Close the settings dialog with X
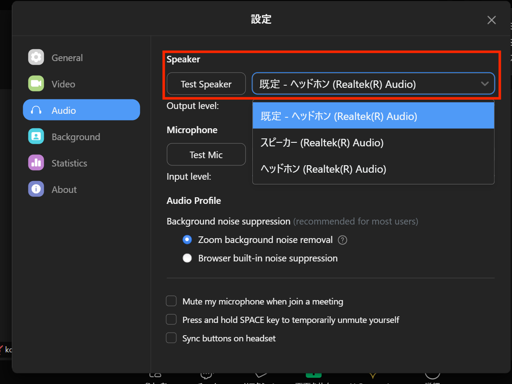The height and width of the screenshot is (384, 512). tap(491, 20)
